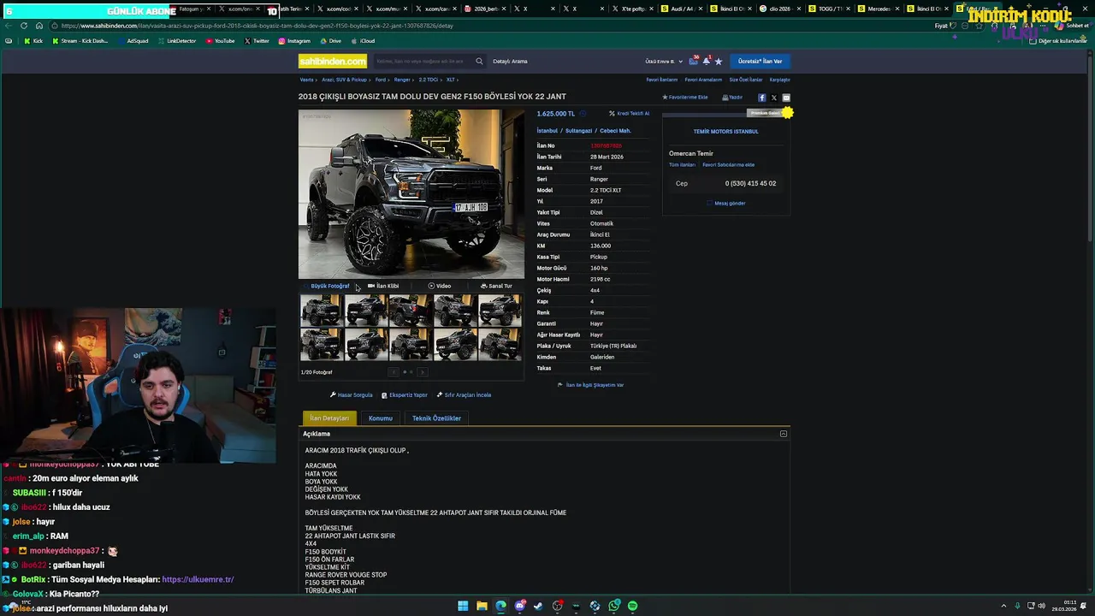Click the Ekspertiz Yaptır link
1095x616 pixels.
[405, 395]
